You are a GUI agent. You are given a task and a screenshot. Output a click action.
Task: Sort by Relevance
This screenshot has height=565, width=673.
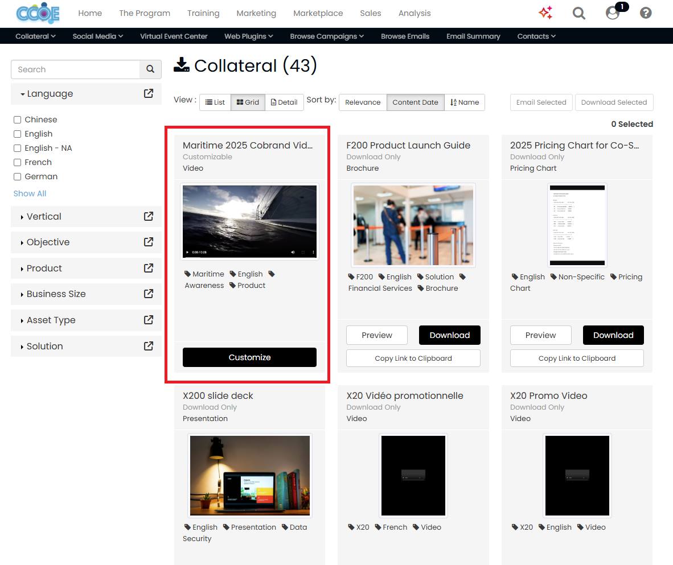363,102
